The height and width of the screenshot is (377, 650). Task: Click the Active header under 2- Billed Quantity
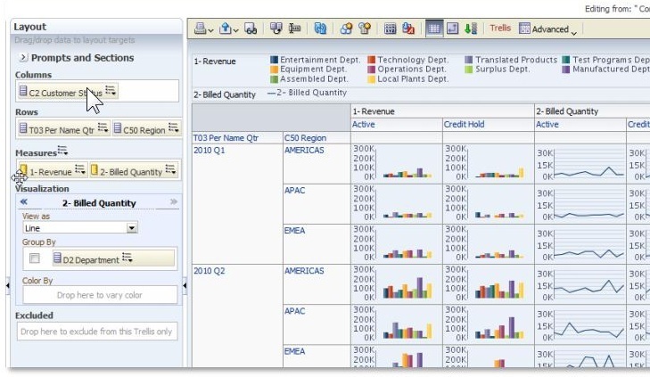(547, 124)
